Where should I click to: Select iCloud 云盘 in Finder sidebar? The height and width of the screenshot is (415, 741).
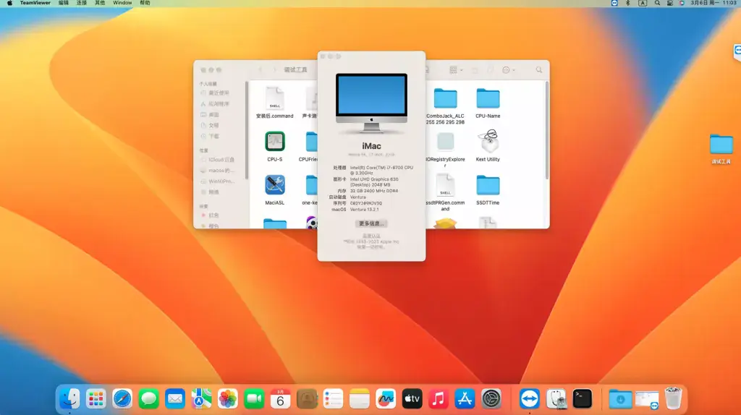coord(221,160)
